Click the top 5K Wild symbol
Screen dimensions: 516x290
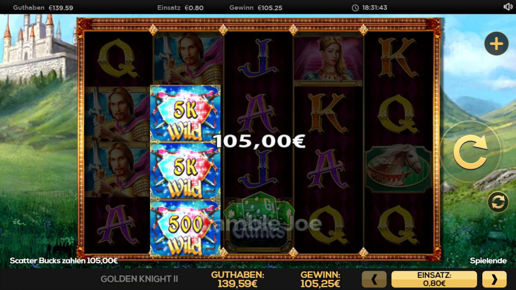(185, 114)
